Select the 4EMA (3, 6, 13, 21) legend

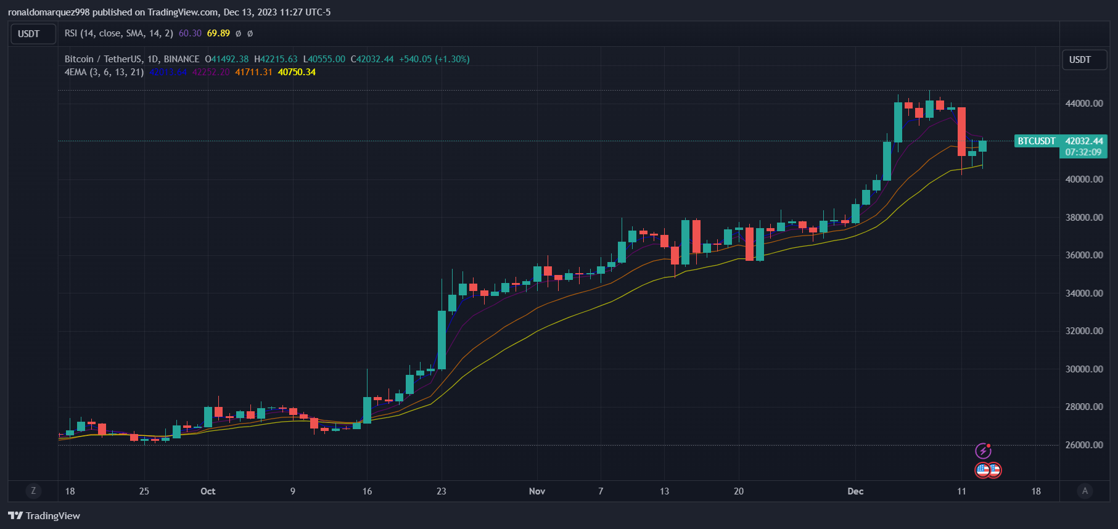point(104,72)
